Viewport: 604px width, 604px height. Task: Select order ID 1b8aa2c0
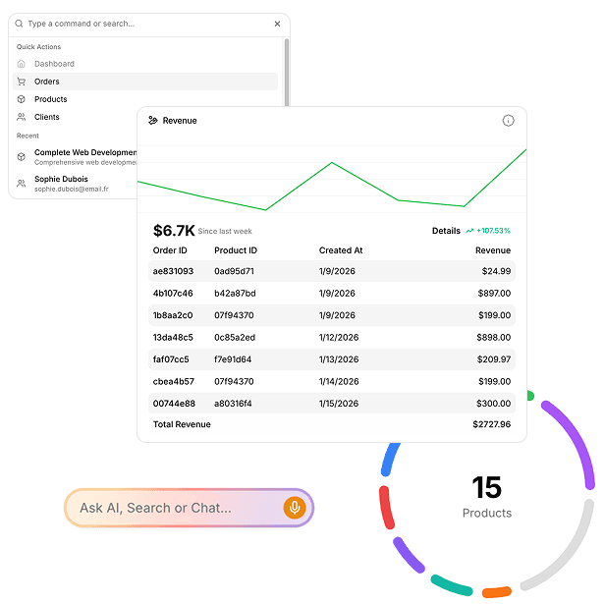173,315
